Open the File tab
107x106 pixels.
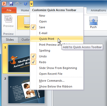9,10
